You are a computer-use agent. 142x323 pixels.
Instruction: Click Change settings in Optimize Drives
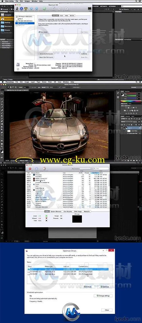click(103, 296)
